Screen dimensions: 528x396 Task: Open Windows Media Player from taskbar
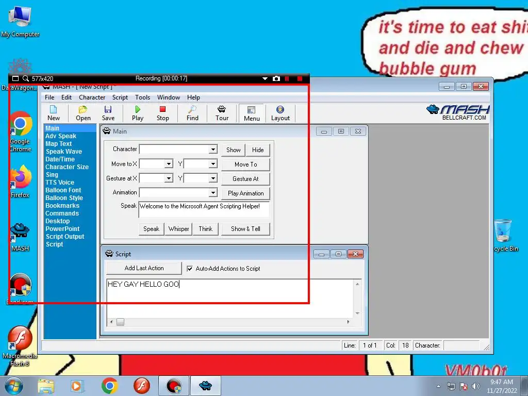pos(77,386)
